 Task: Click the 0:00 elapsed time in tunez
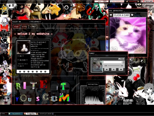(106, 66)
